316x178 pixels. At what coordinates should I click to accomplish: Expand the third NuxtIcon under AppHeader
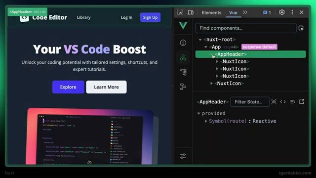point(217,76)
